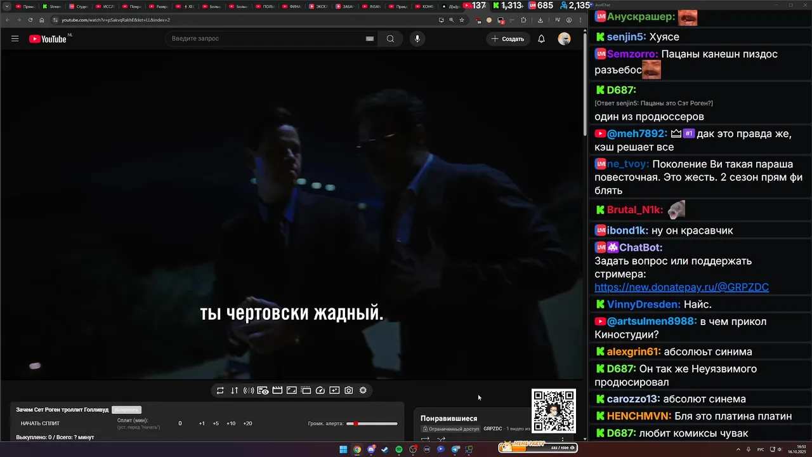
Task: Take a screenshot with the camera icon
Action: [349, 390]
